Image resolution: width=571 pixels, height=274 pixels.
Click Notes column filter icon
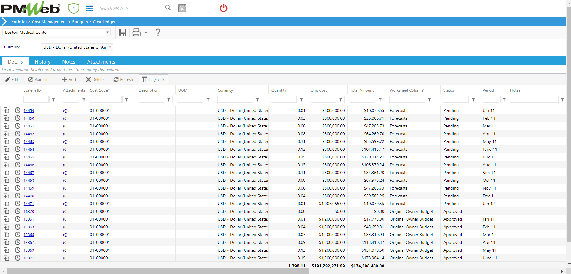(562, 100)
